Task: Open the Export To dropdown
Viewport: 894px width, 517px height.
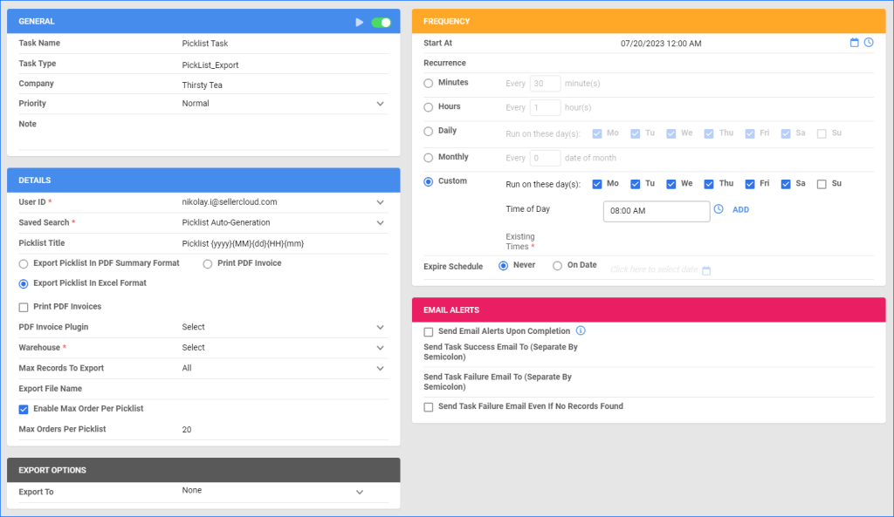Action: click(358, 491)
